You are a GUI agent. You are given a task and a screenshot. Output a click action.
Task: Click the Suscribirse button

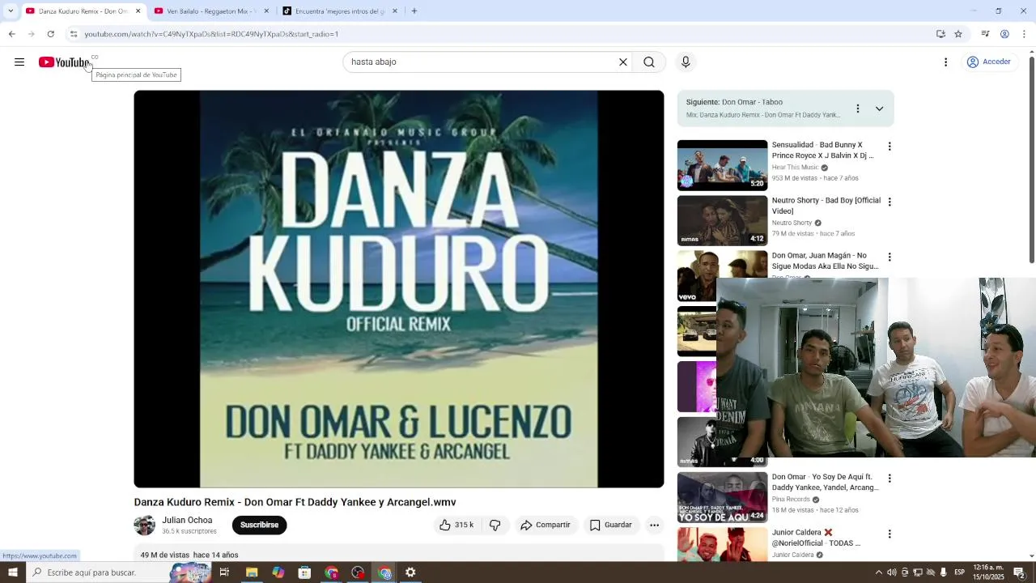pos(259,526)
